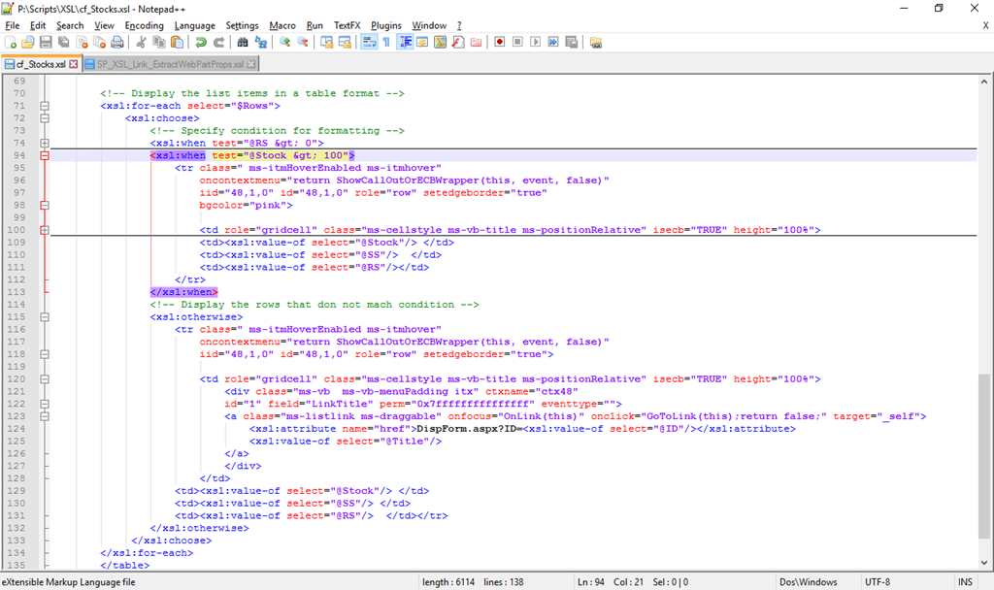Toggle the INS insert mode indicator

(965, 582)
